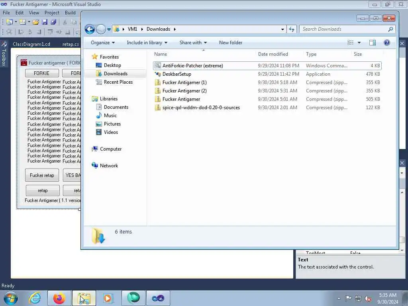The width and height of the screenshot is (408, 306).
Task: Open the Organize dropdown menu
Action: click(x=103, y=42)
